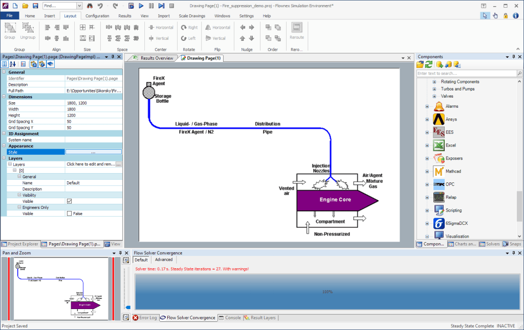This screenshot has height=330, width=524.
Task: Open the Configuration ribbon tab
Action: [97, 16]
